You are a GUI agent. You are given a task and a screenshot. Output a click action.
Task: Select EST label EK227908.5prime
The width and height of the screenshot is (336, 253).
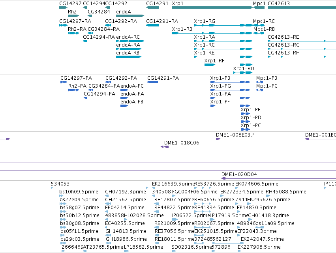pos(259,247)
